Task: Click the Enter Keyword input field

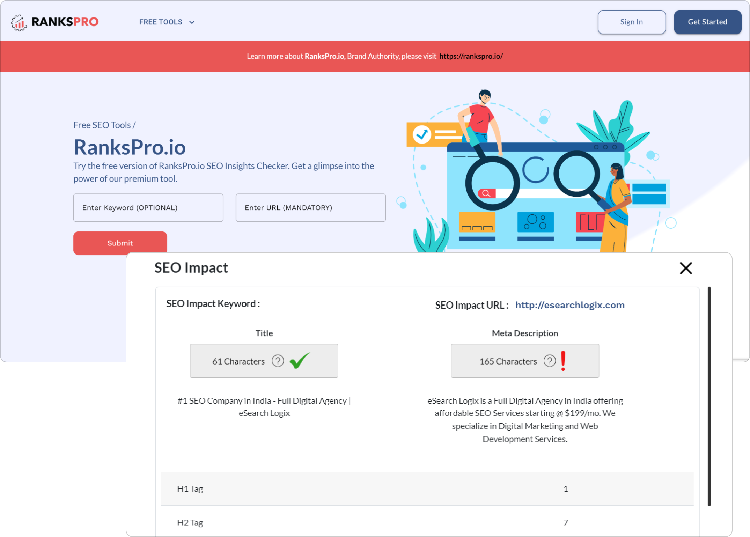Action: (x=148, y=207)
